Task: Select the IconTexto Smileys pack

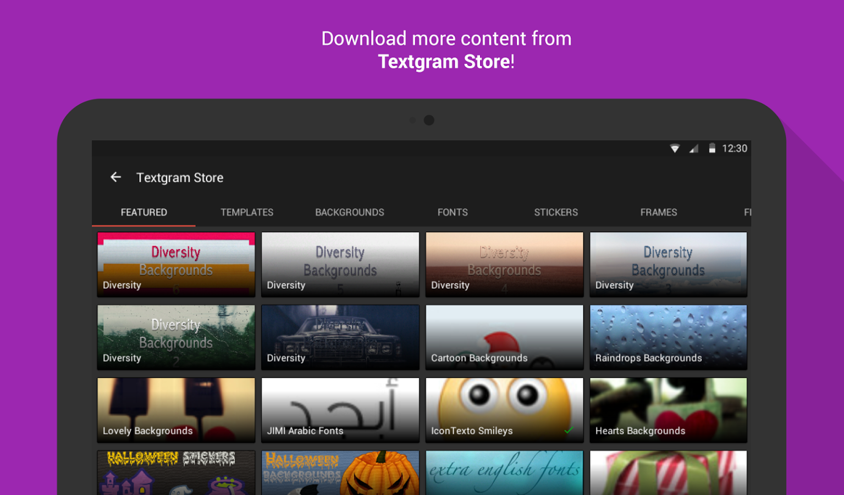Action: click(x=504, y=410)
